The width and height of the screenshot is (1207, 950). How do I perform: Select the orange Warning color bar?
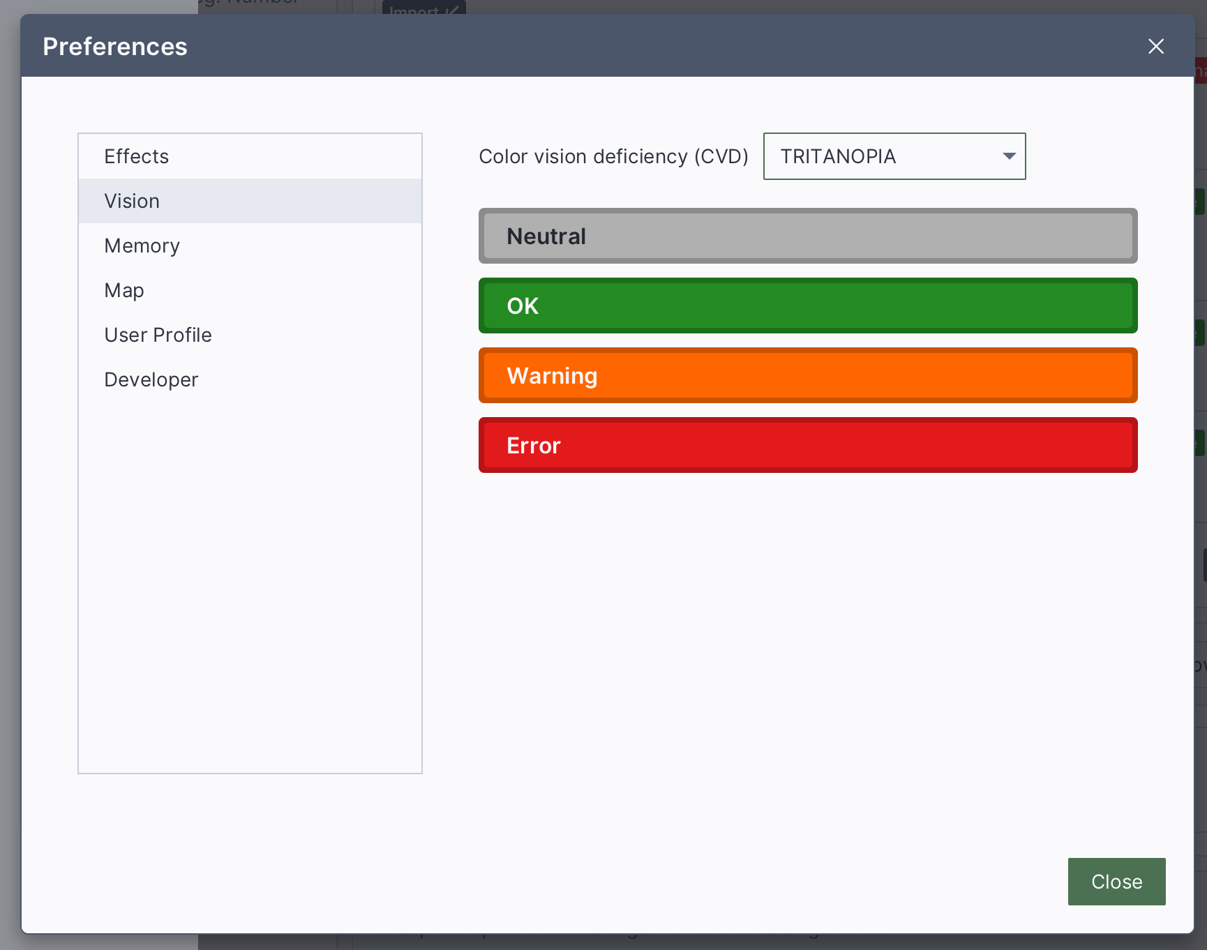point(807,376)
